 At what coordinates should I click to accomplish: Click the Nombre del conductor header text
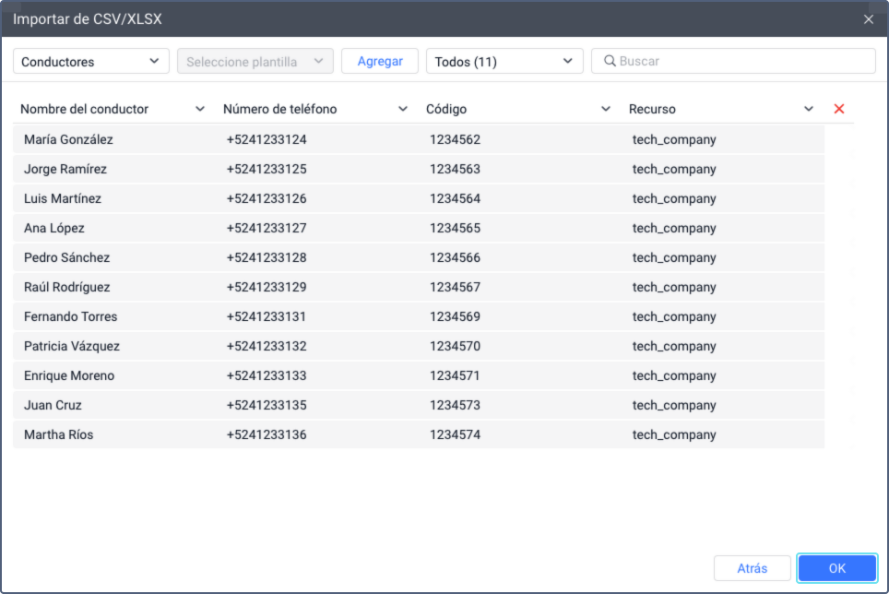(84, 109)
